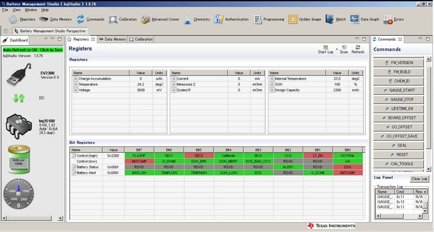
Task: Open the Programming toolbar icon
Action: [x=257, y=19]
